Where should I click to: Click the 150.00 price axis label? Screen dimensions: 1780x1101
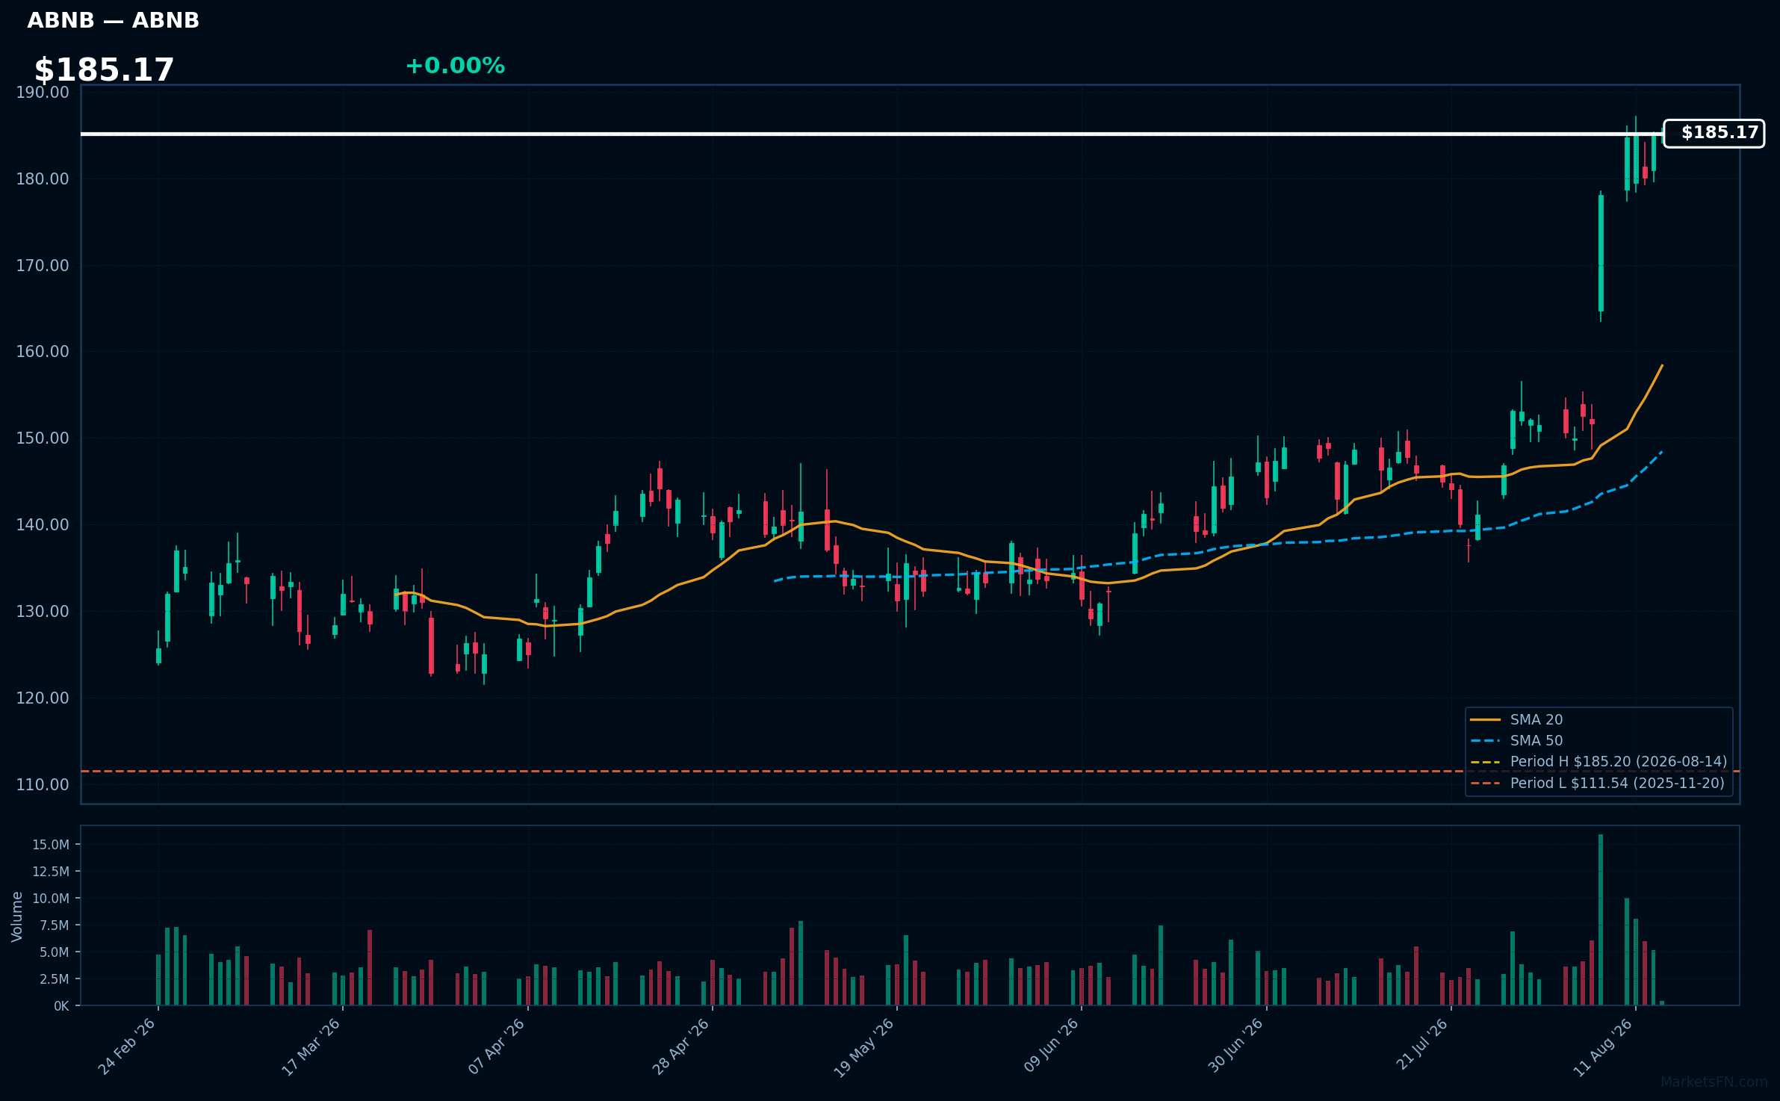(x=43, y=438)
